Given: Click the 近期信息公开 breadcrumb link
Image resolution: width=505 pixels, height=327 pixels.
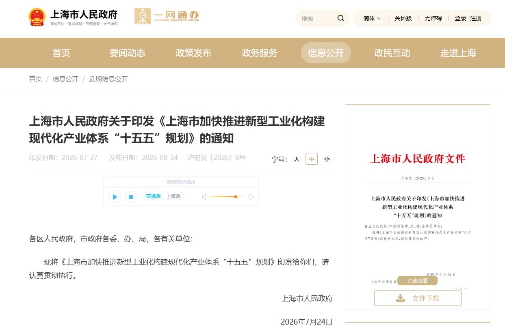Looking at the screenshot, I should (108, 79).
